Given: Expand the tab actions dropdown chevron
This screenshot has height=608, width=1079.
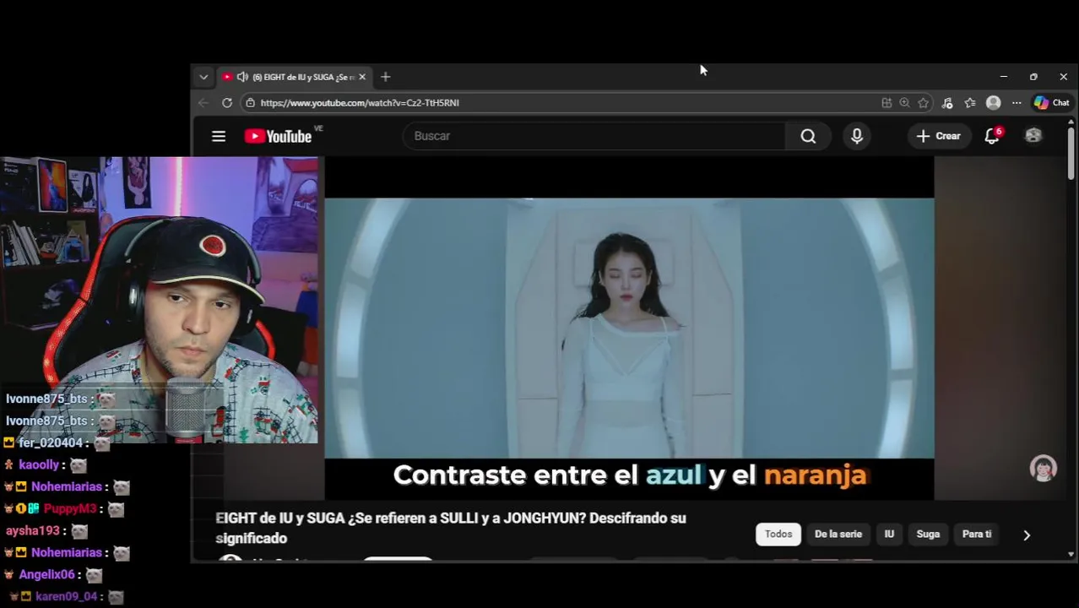Looking at the screenshot, I should (x=203, y=77).
